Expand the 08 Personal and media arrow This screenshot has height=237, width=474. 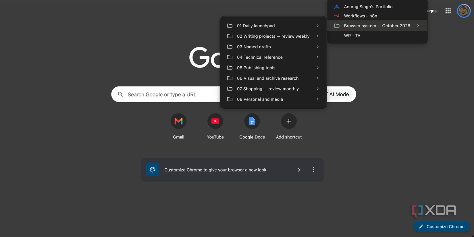click(318, 99)
